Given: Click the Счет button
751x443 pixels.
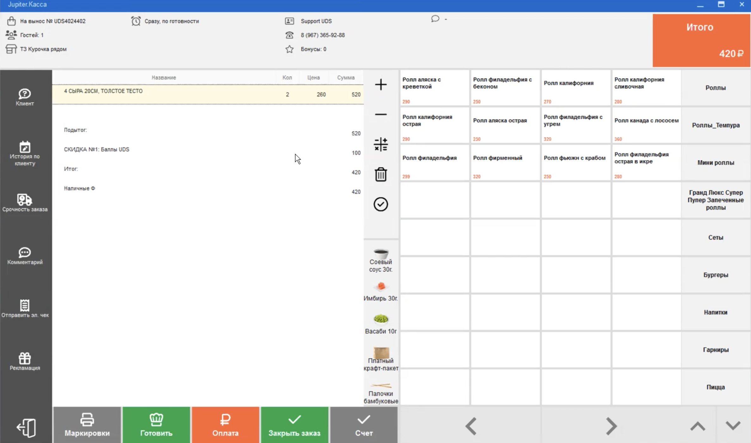Looking at the screenshot, I should (x=363, y=425).
